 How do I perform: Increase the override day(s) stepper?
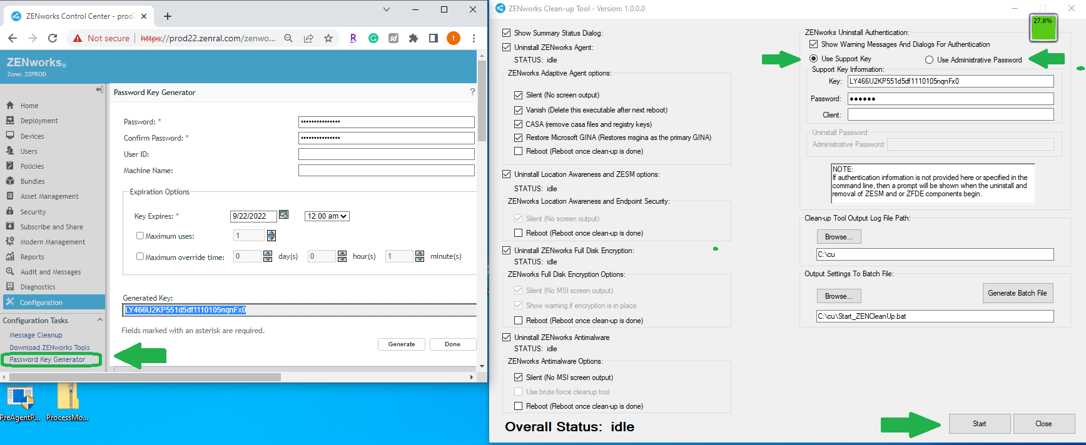268,253
